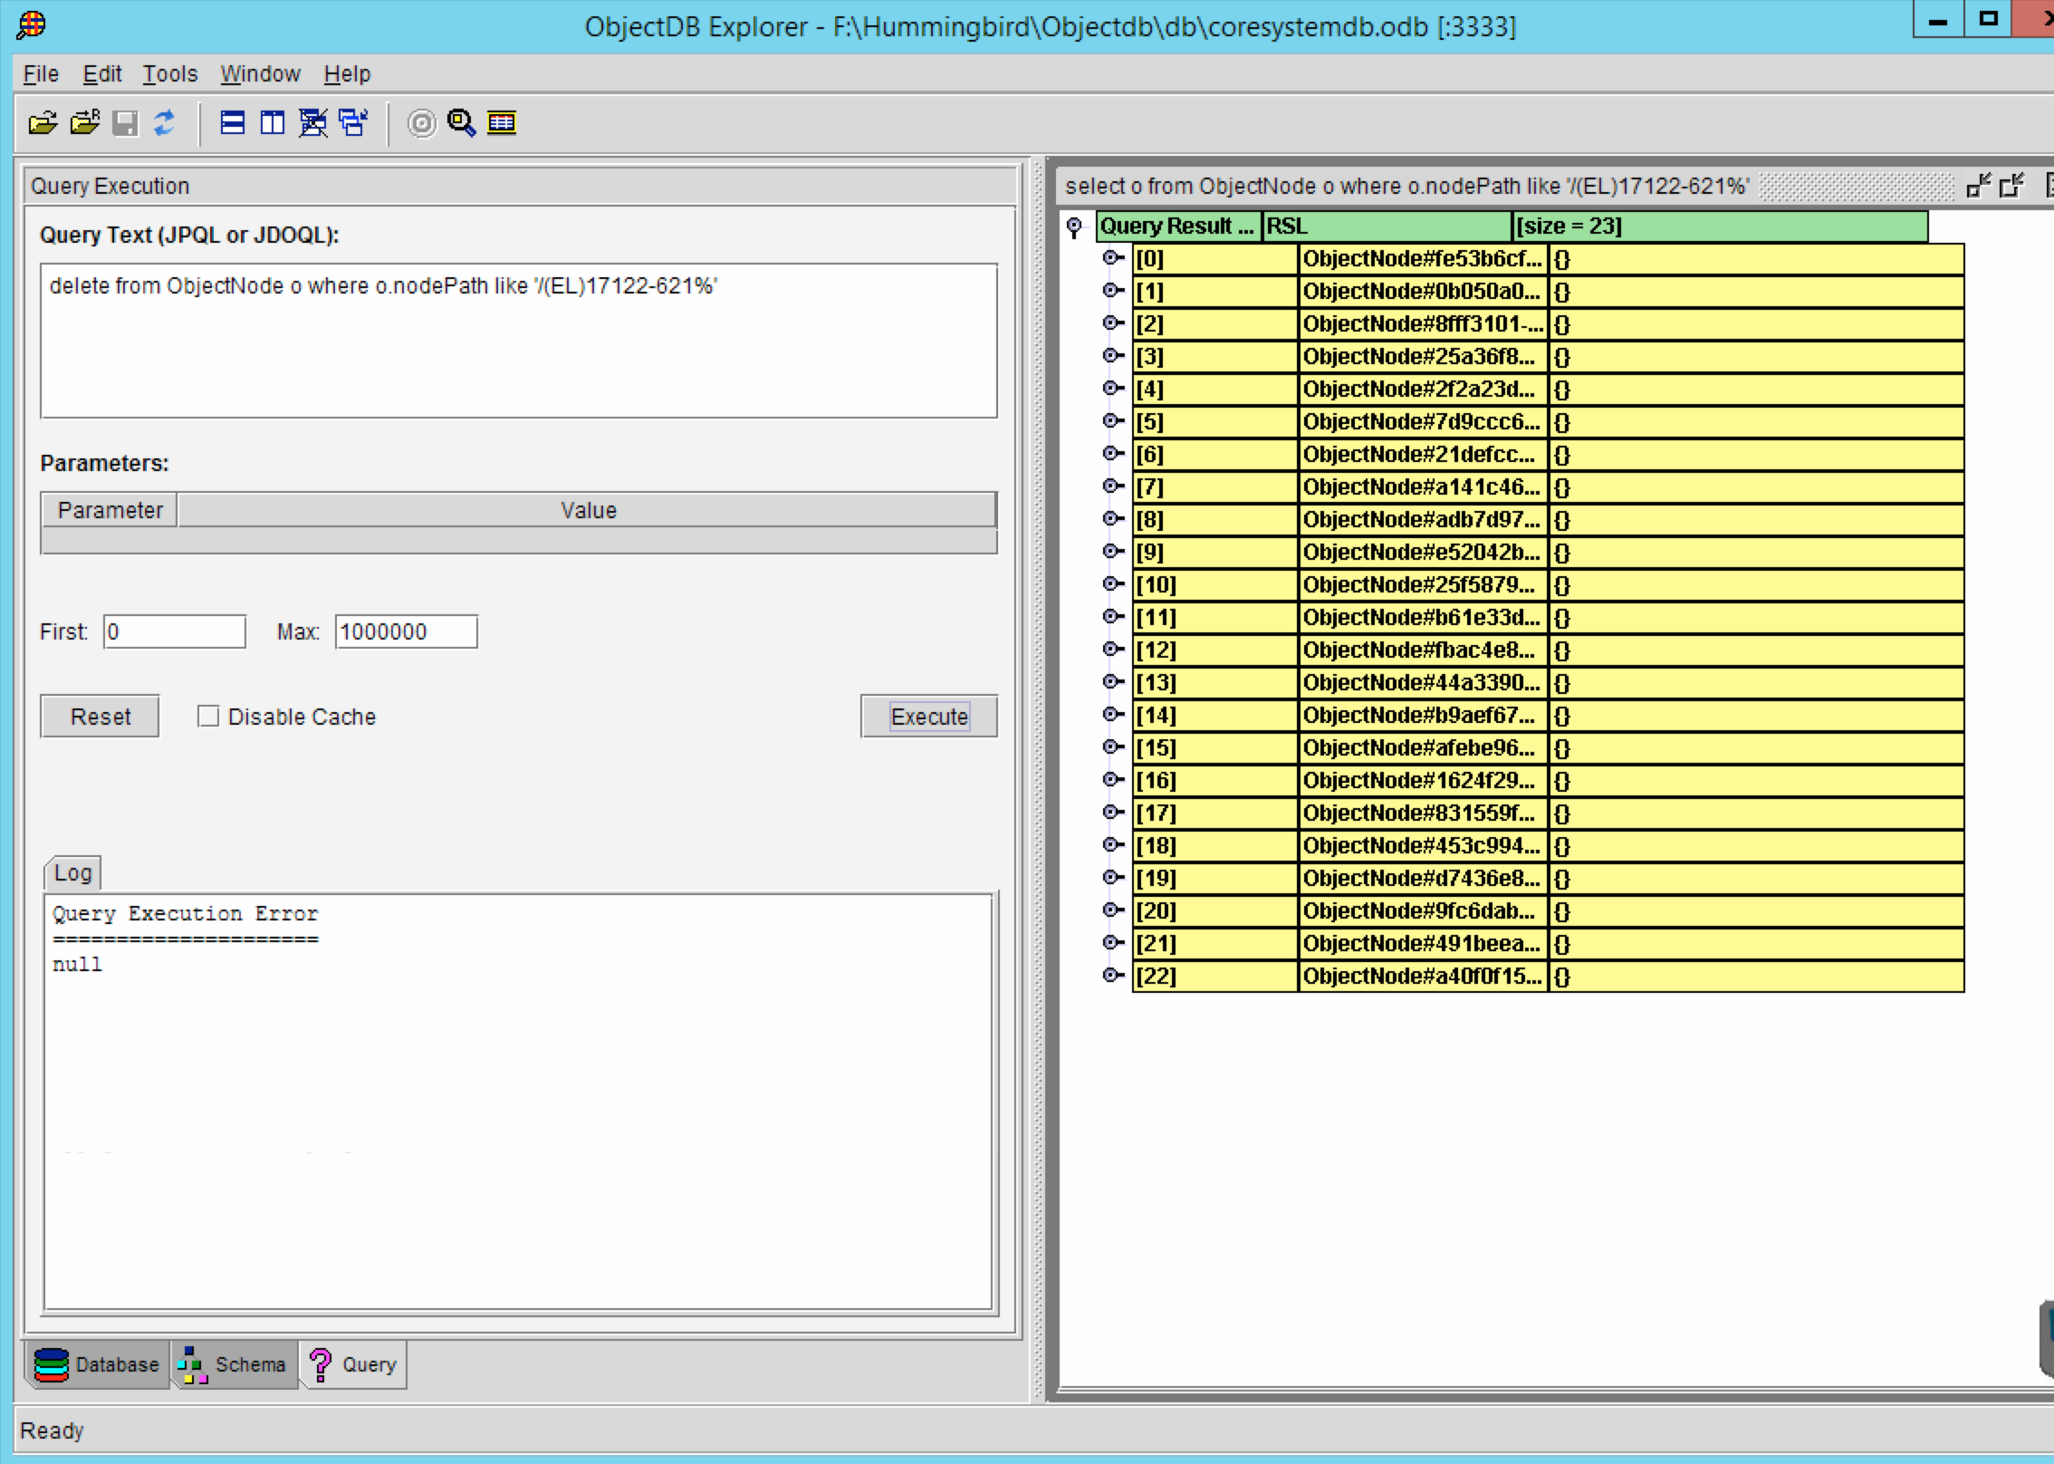Image resolution: width=2054 pixels, height=1464 pixels.
Task: Toggle the Disable Cache checkbox
Action: [208, 717]
